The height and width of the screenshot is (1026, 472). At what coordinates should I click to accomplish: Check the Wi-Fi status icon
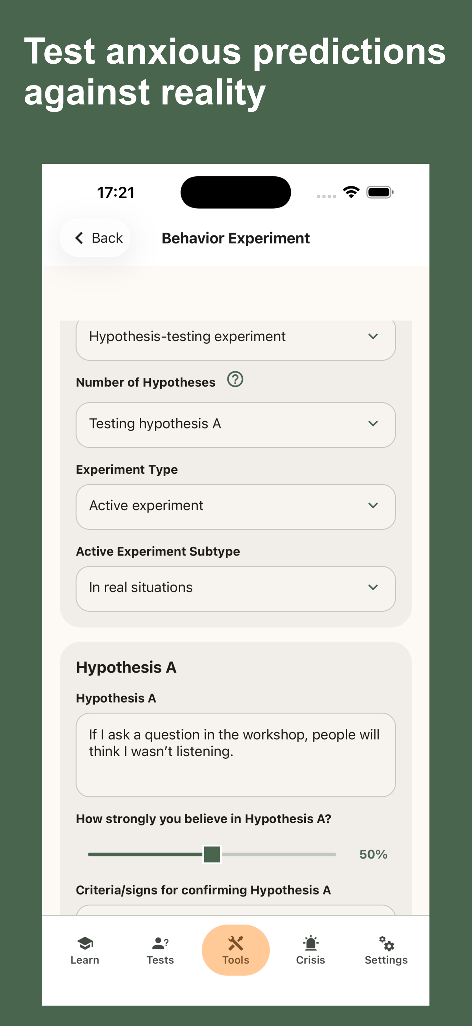pyautogui.click(x=351, y=192)
